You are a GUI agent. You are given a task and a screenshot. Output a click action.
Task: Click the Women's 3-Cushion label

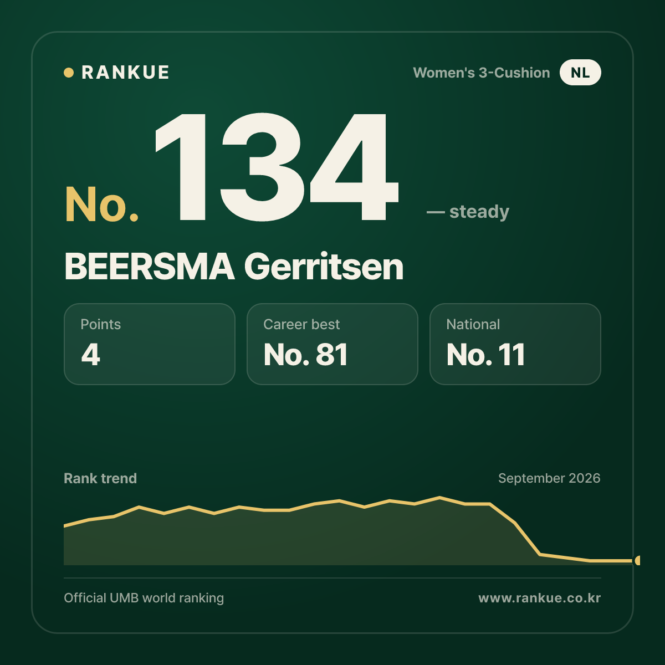point(482,73)
